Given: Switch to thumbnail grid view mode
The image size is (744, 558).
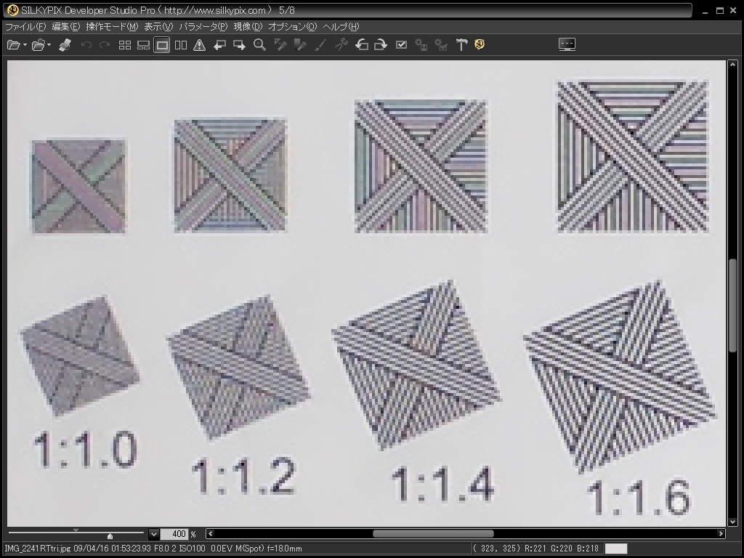Looking at the screenshot, I should (125, 45).
